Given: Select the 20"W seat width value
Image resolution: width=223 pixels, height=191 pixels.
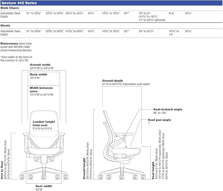Looking at the screenshot, I should (x=39, y=189).
